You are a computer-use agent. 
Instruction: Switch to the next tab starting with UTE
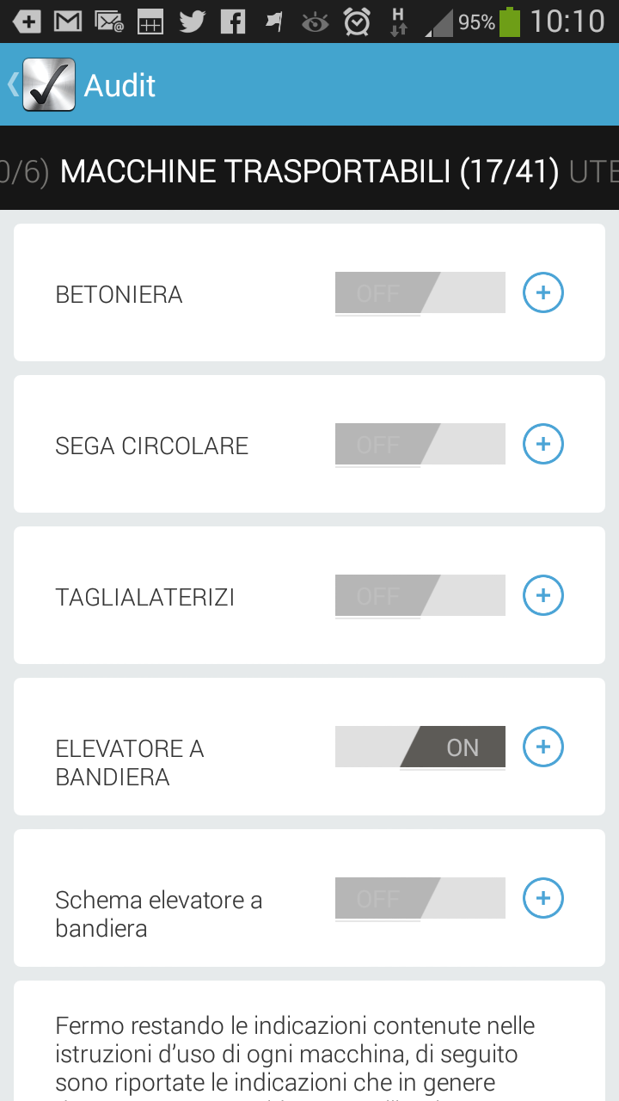pyautogui.click(x=595, y=171)
